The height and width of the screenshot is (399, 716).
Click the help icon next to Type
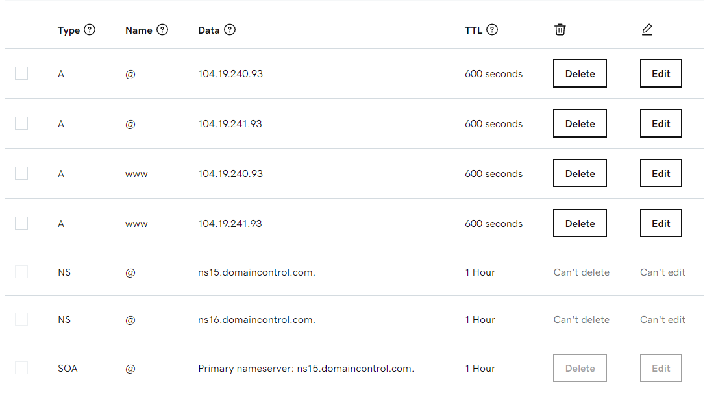click(90, 30)
